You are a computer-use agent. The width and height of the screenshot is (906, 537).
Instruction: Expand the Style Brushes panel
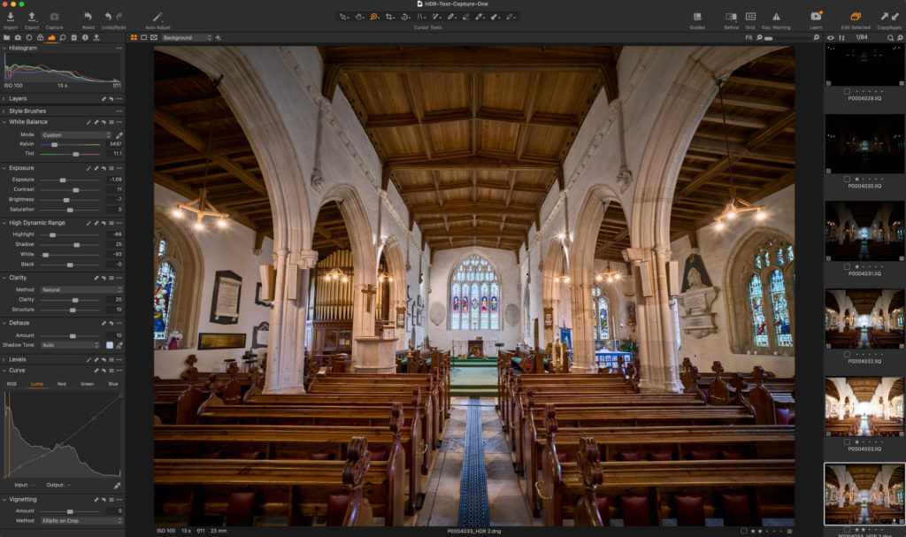coord(4,111)
